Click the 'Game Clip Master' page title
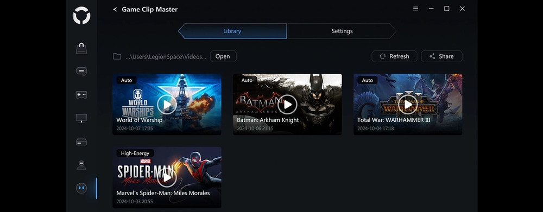Viewport: 543px width, 212px height. pyautogui.click(x=150, y=9)
